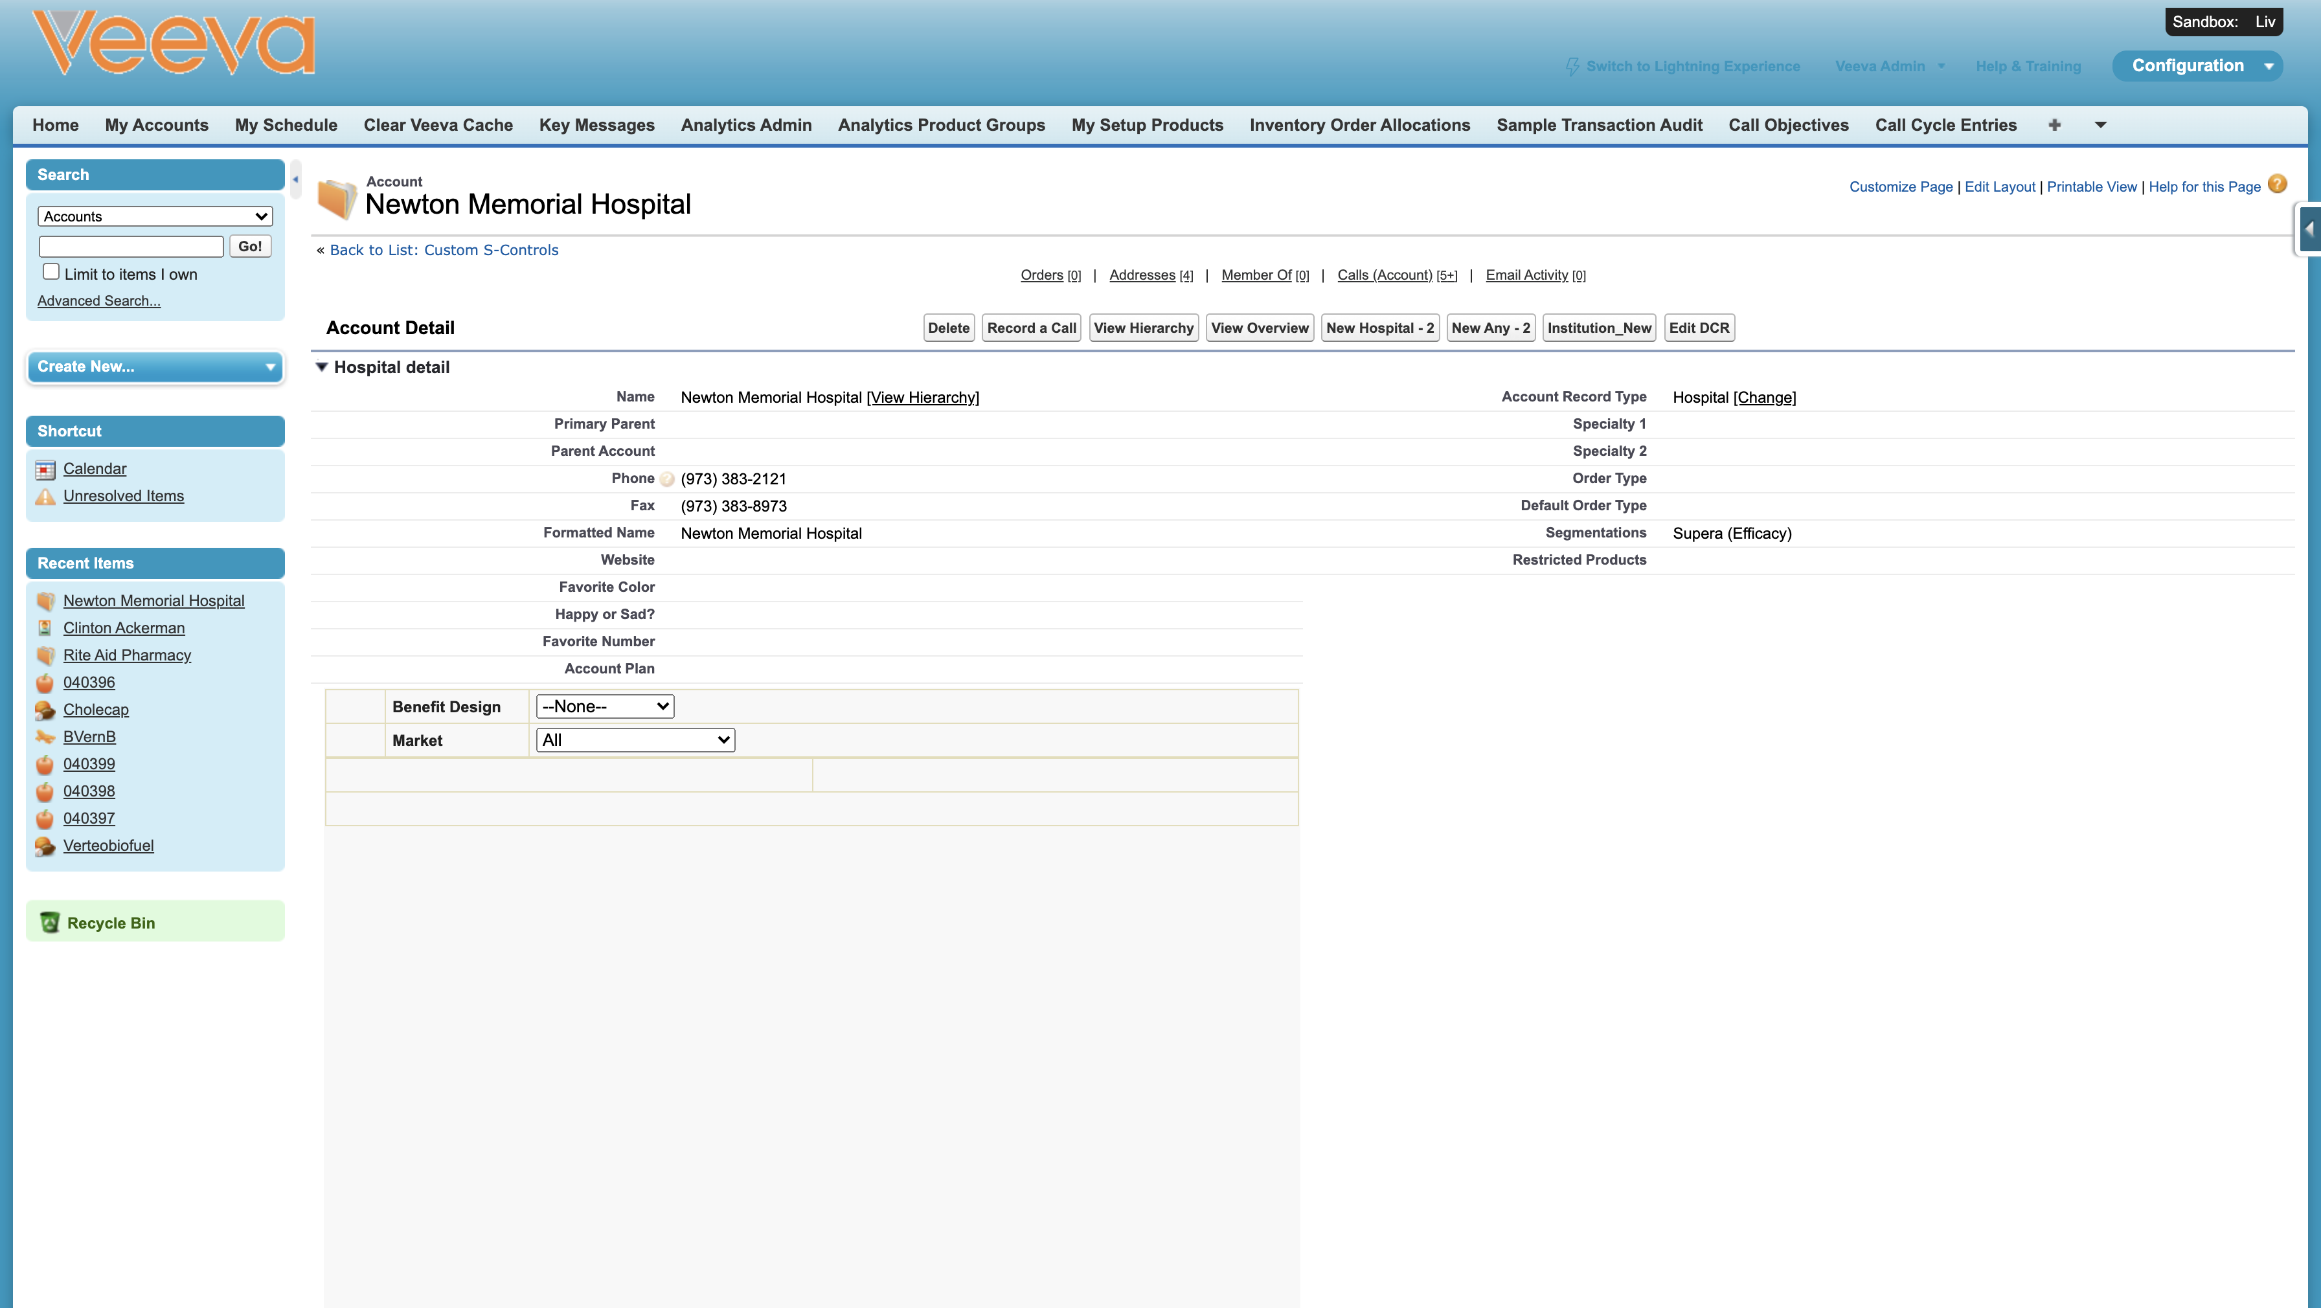
Task: Open the Benefit Design dropdown
Action: click(605, 706)
